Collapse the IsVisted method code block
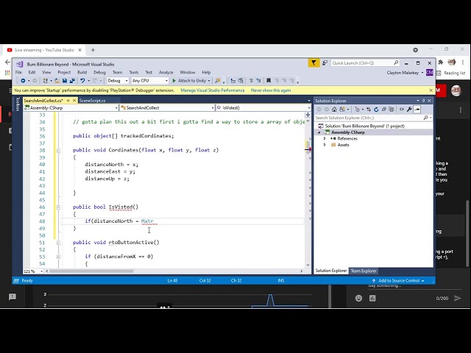471x353 pixels. click(59, 207)
